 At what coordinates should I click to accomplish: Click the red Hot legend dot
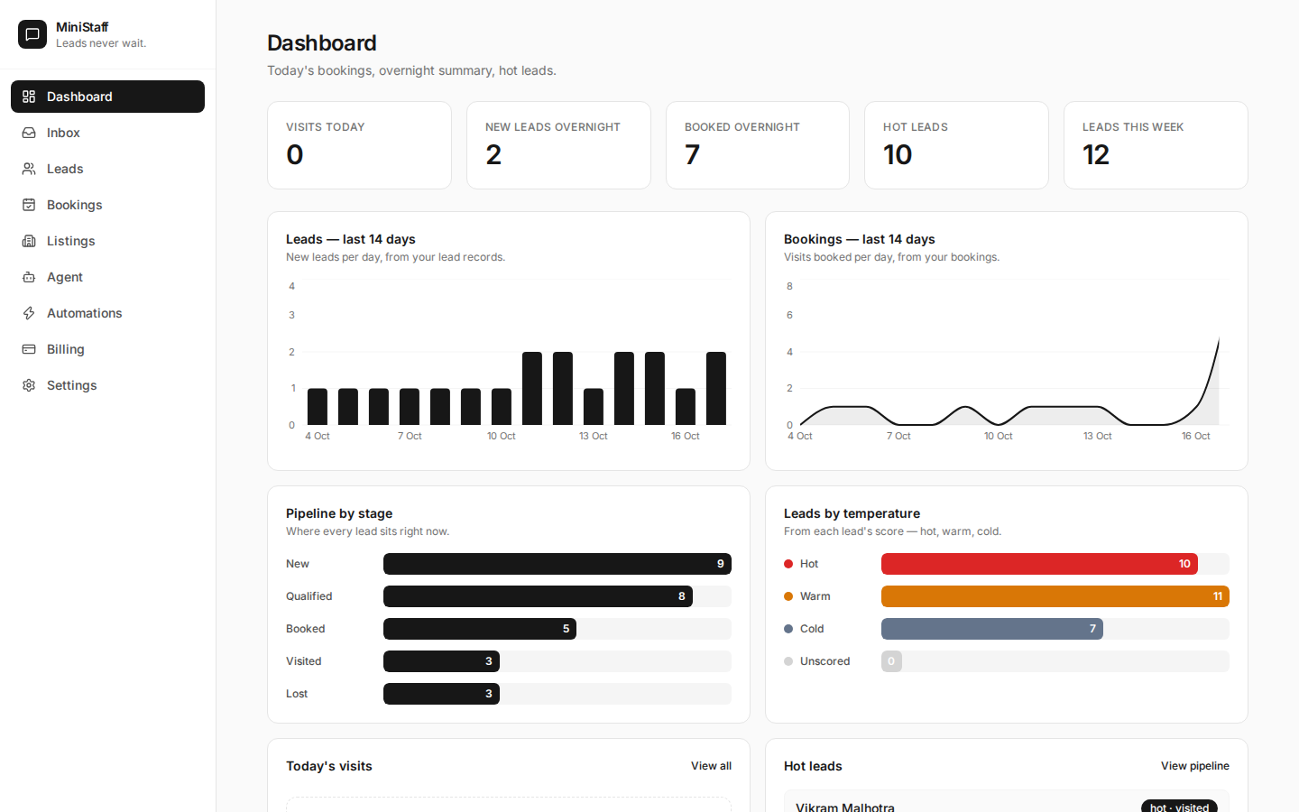[788, 564]
